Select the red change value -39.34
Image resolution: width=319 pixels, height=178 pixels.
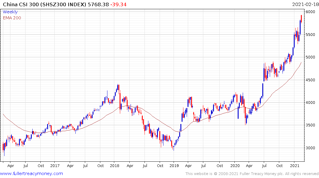tap(118, 4)
